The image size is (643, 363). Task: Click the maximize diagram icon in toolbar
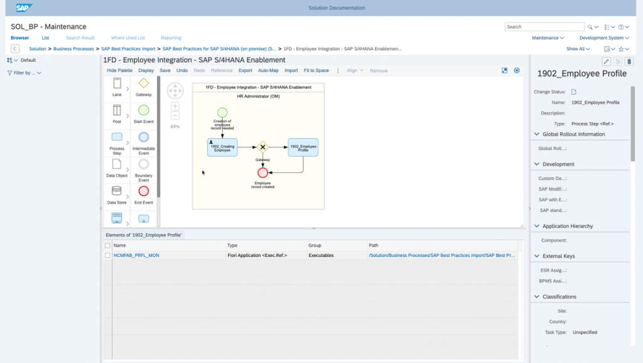(x=504, y=70)
